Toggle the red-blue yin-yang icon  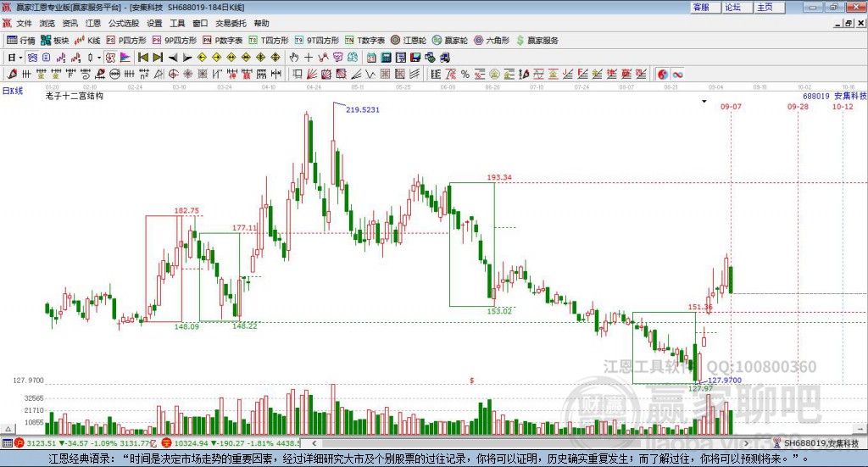coord(663,74)
